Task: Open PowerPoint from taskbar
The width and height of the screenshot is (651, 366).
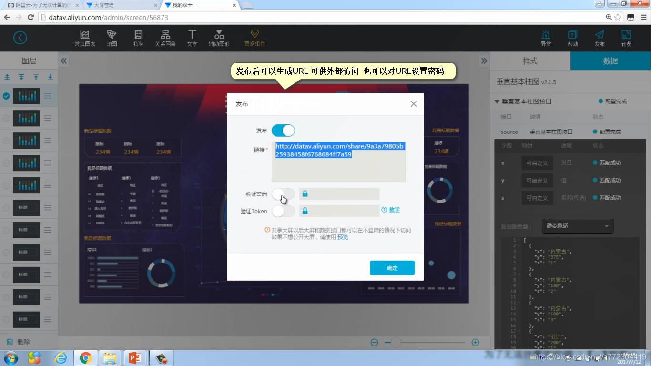Action: point(135,358)
